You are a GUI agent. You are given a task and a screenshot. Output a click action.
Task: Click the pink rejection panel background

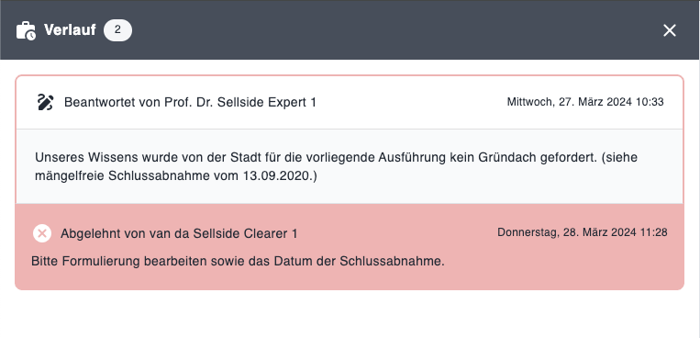[350, 247]
